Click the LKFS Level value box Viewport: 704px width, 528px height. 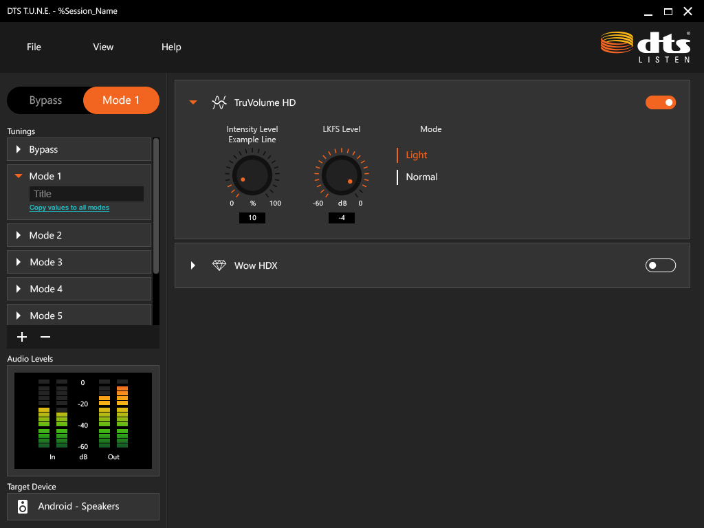coord(342,218)
